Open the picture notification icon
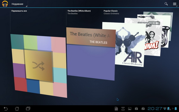This screenshot has width=179, height=112. (x=129, y=109)
